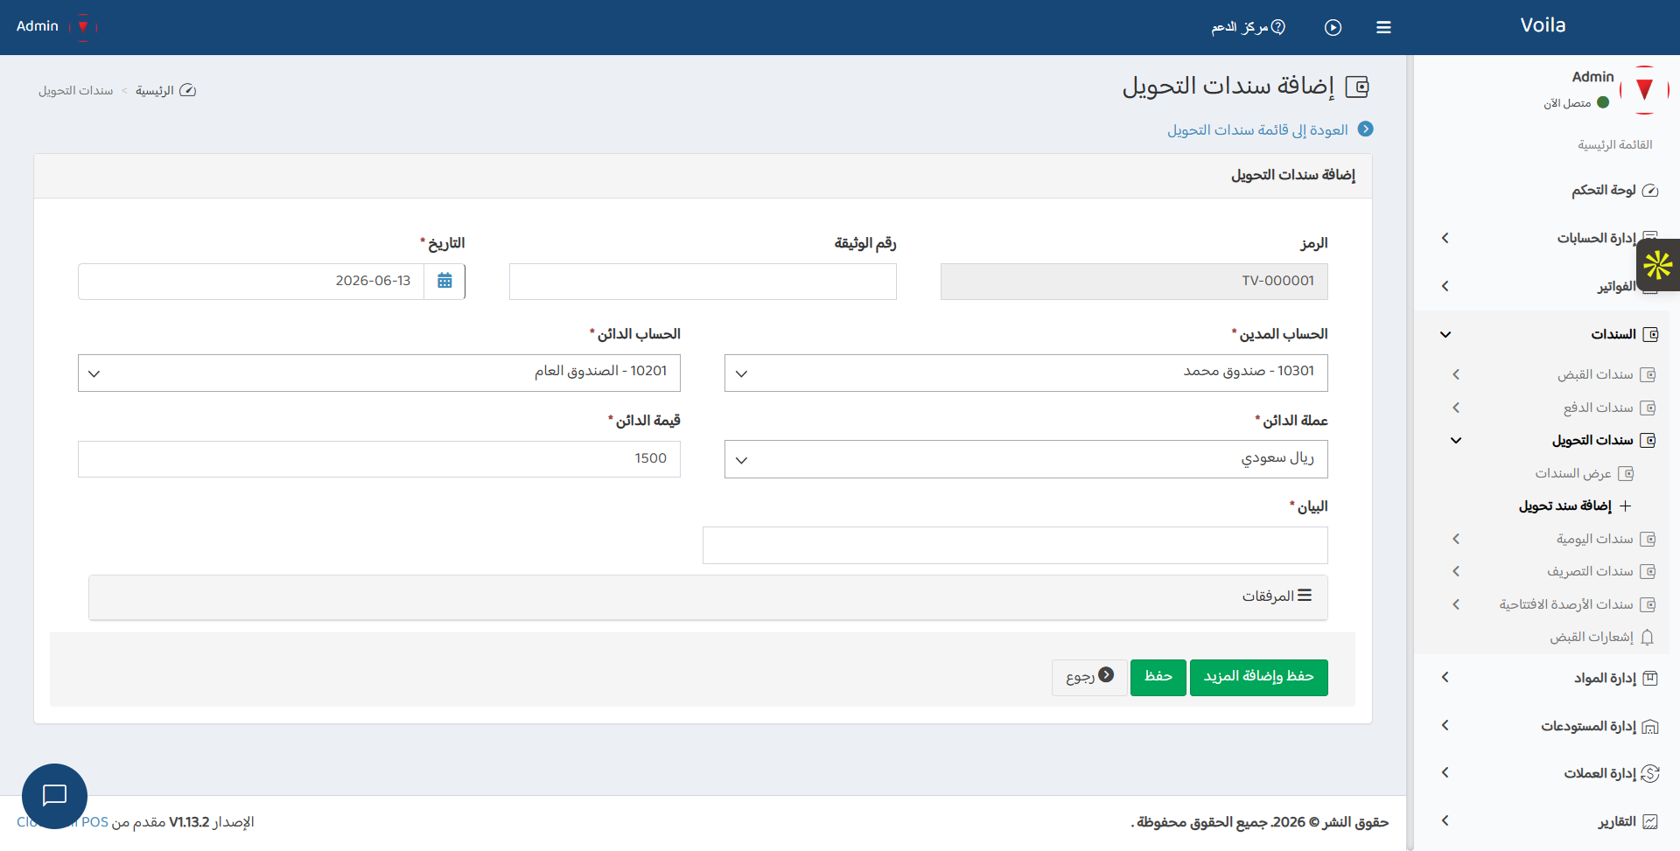Click قيمة الدائن amount field
Screen dimensions: 1680x851
point(379,459)
